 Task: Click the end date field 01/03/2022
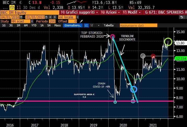(x=35, y=17)
